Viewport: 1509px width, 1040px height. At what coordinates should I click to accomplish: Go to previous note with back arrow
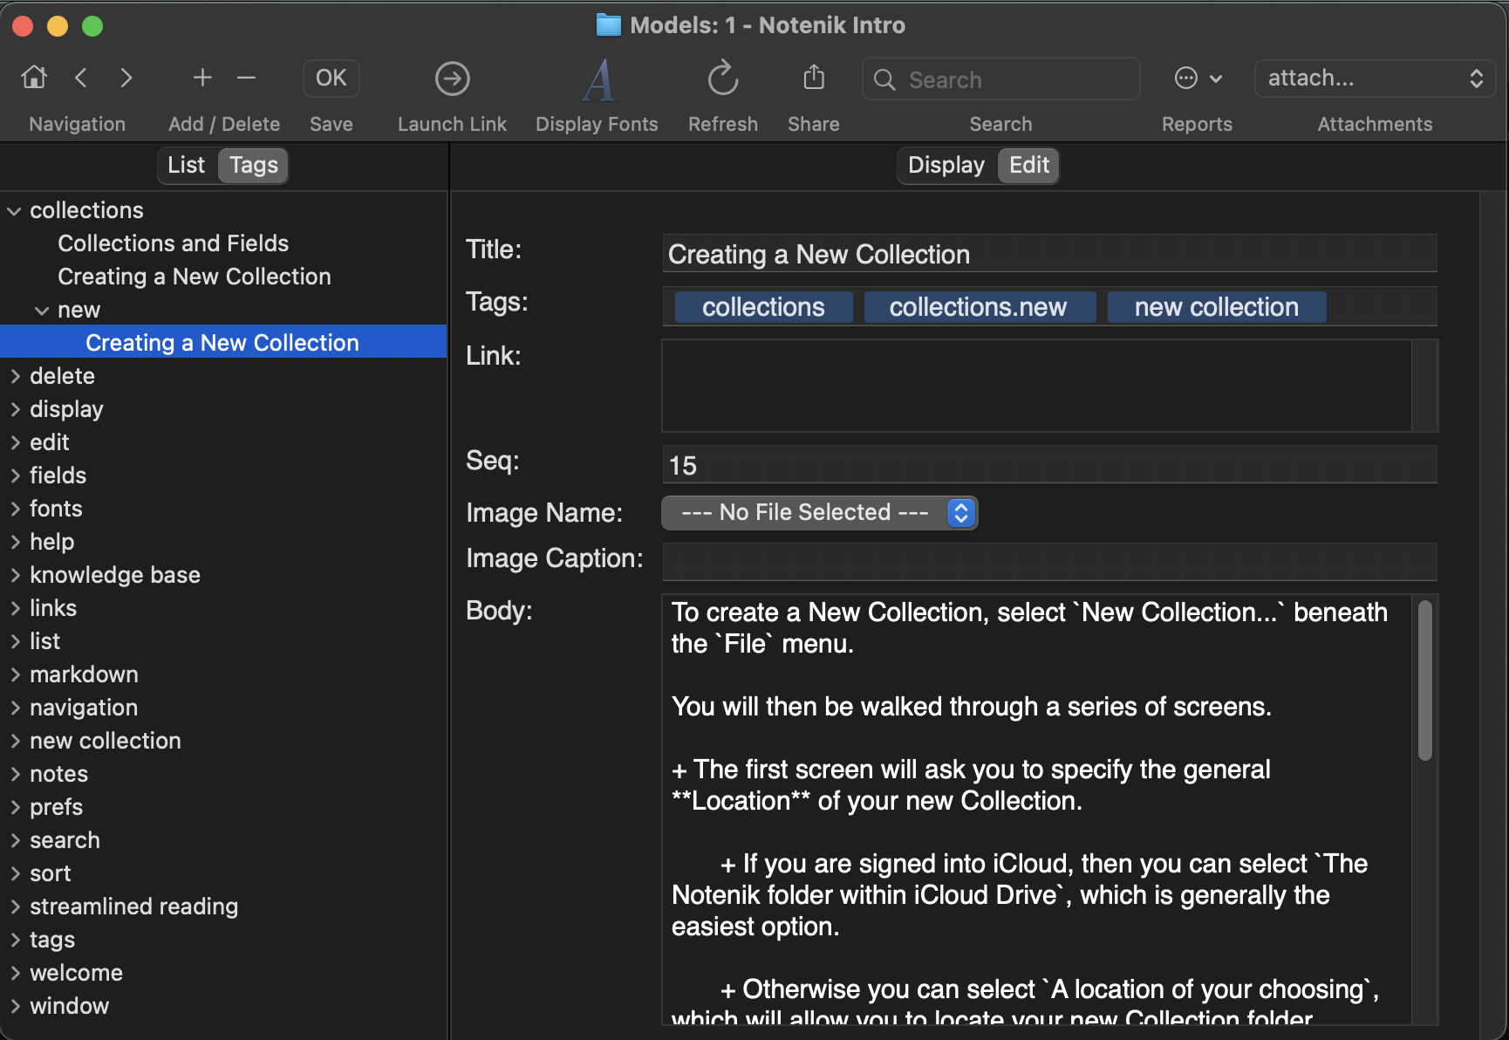click(81, 78)
